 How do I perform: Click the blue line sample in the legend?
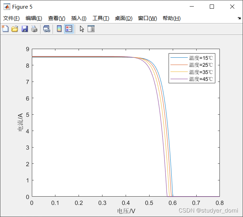tap(179, 58)
